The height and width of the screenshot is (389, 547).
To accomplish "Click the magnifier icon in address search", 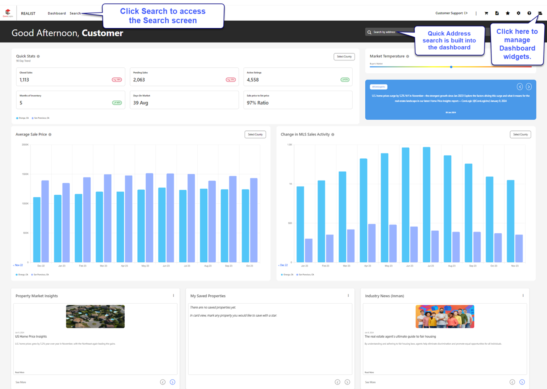I will click(369, 32).
